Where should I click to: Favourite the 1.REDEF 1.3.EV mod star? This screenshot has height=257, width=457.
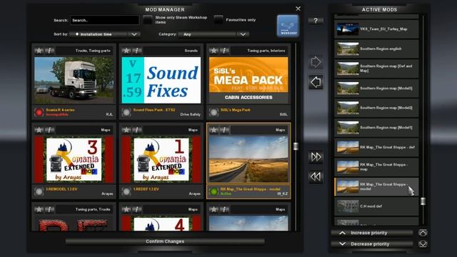pos(126,130)
